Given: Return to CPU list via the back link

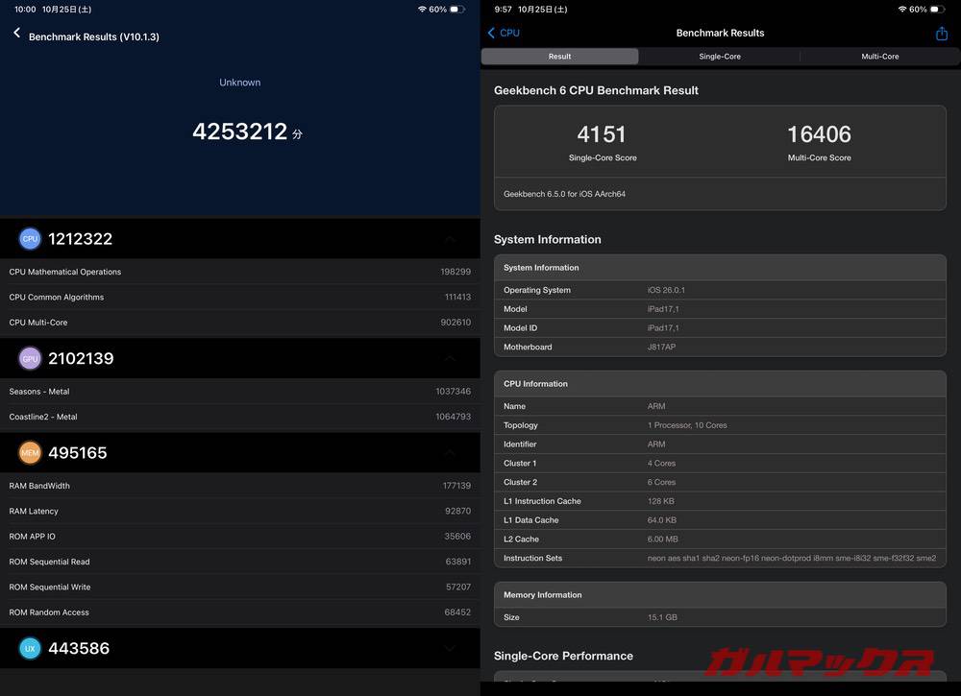Looking at the screenshot, I should 505,32.
